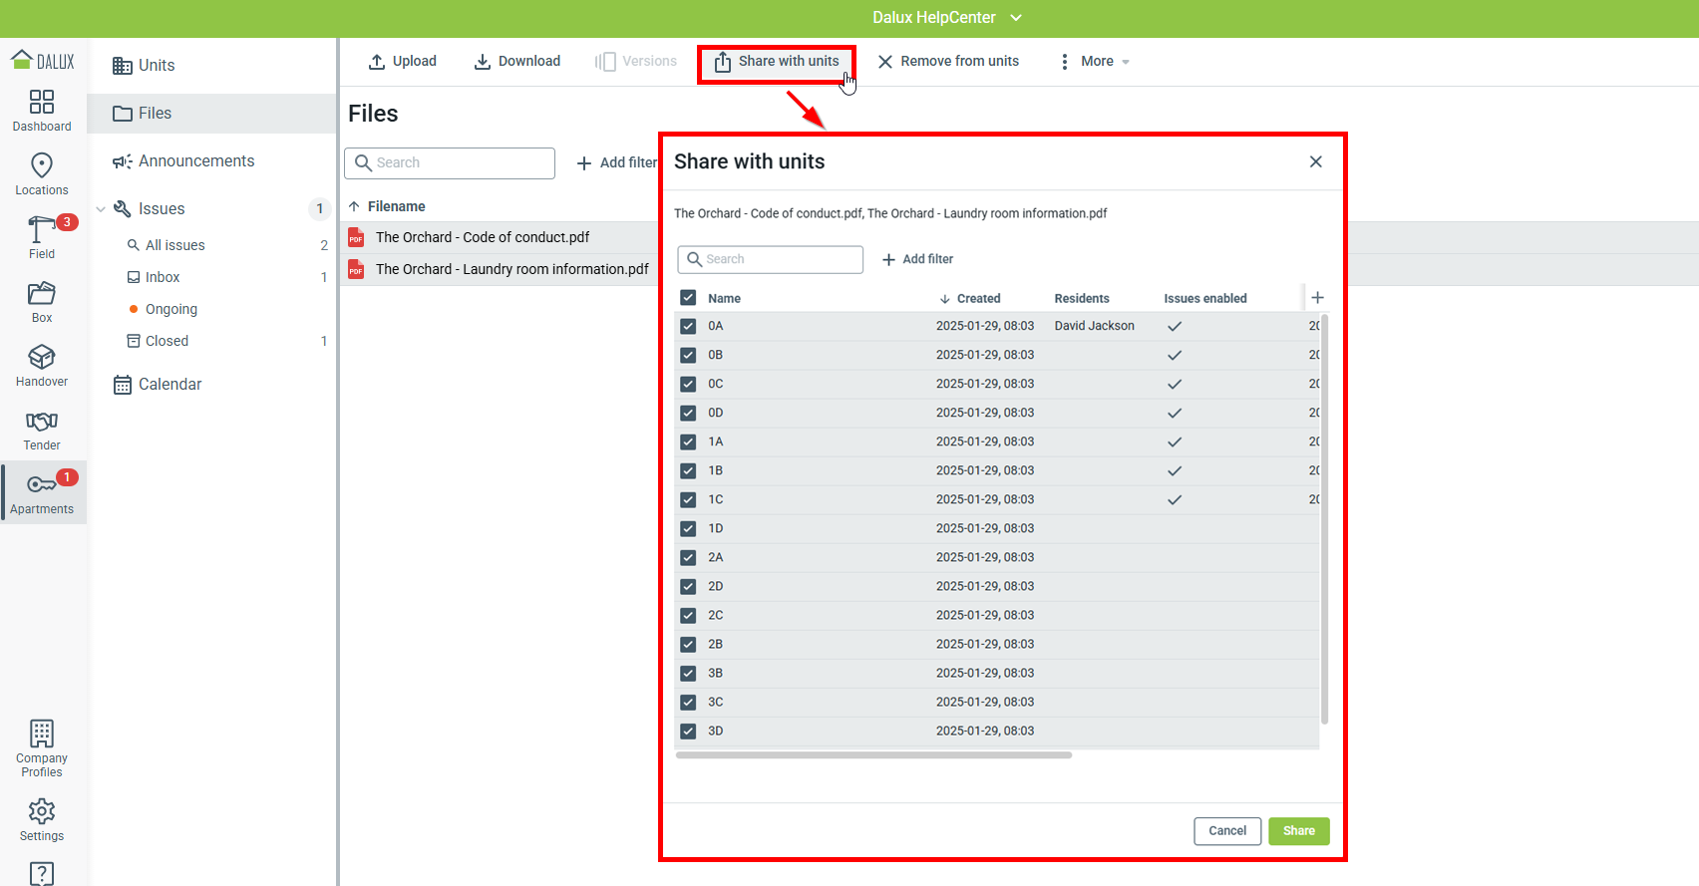Viewport: 1699px width, 886px height.
Task: Open the Calendar menu item
Action: 170,385
